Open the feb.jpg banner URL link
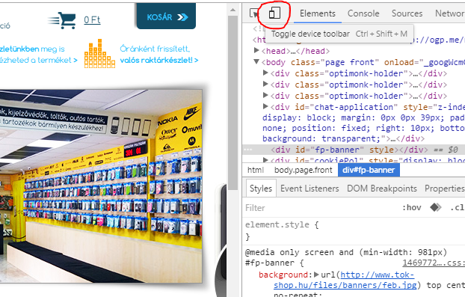The image size is (465, 297). click(x=344, y=280)
